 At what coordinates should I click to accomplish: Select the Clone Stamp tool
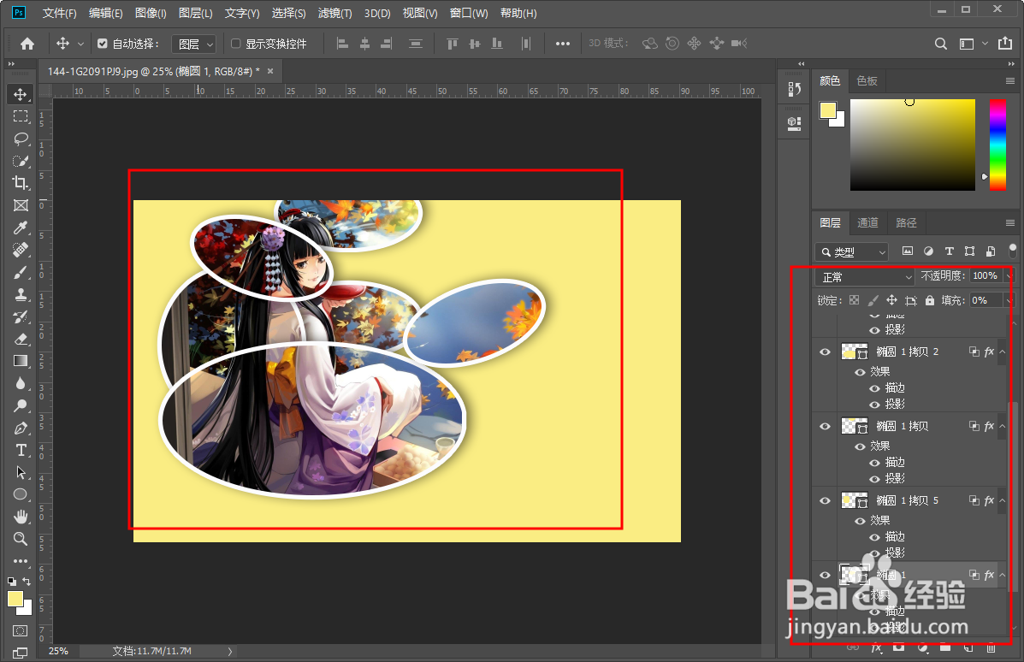21,294
